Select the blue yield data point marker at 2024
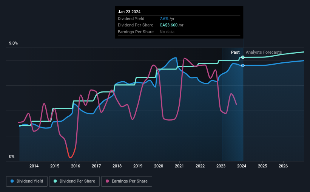Viewport: 310px width, 192px height. tap(243, 65)
